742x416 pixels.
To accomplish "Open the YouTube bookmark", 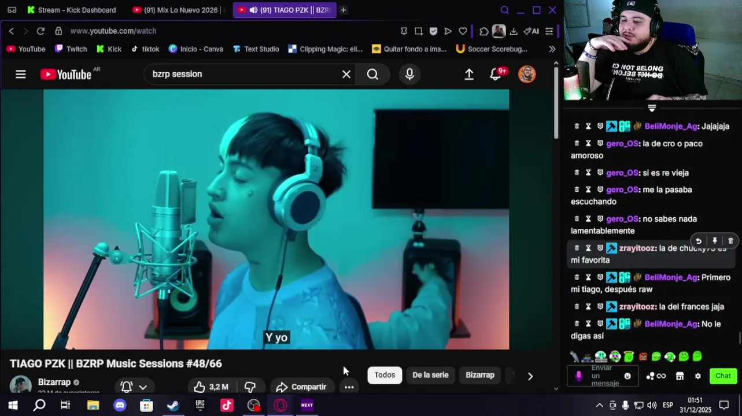I will click(x=26, y=49).
